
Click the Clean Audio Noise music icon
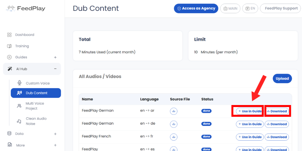pos(19,121)
